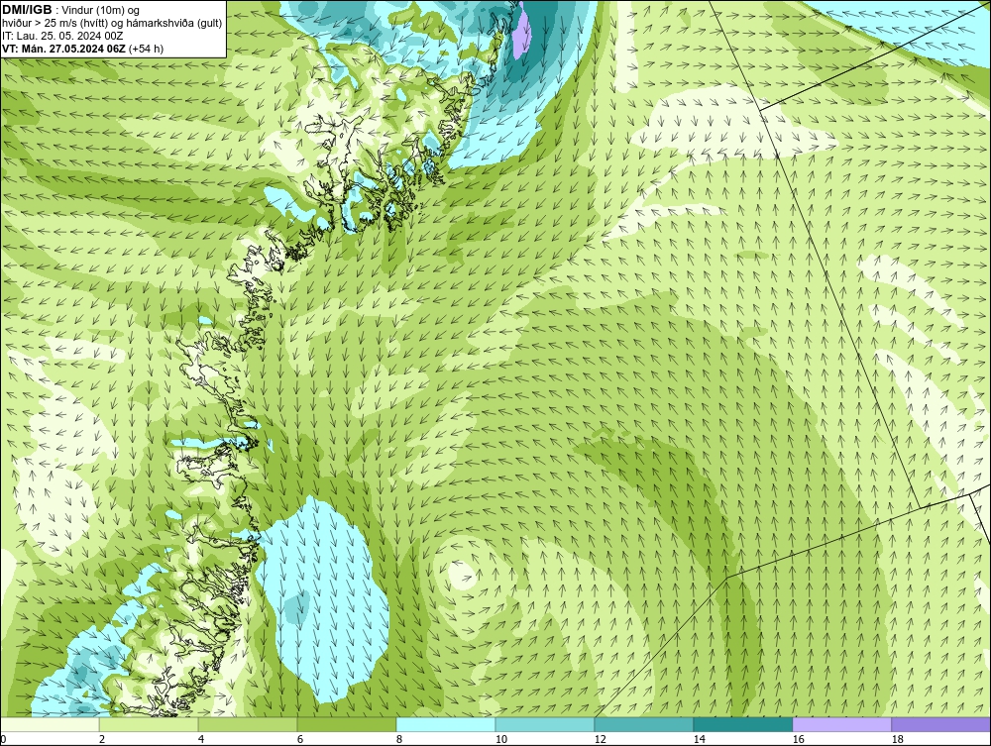Click the legend value '16'

tap(798, 739)
